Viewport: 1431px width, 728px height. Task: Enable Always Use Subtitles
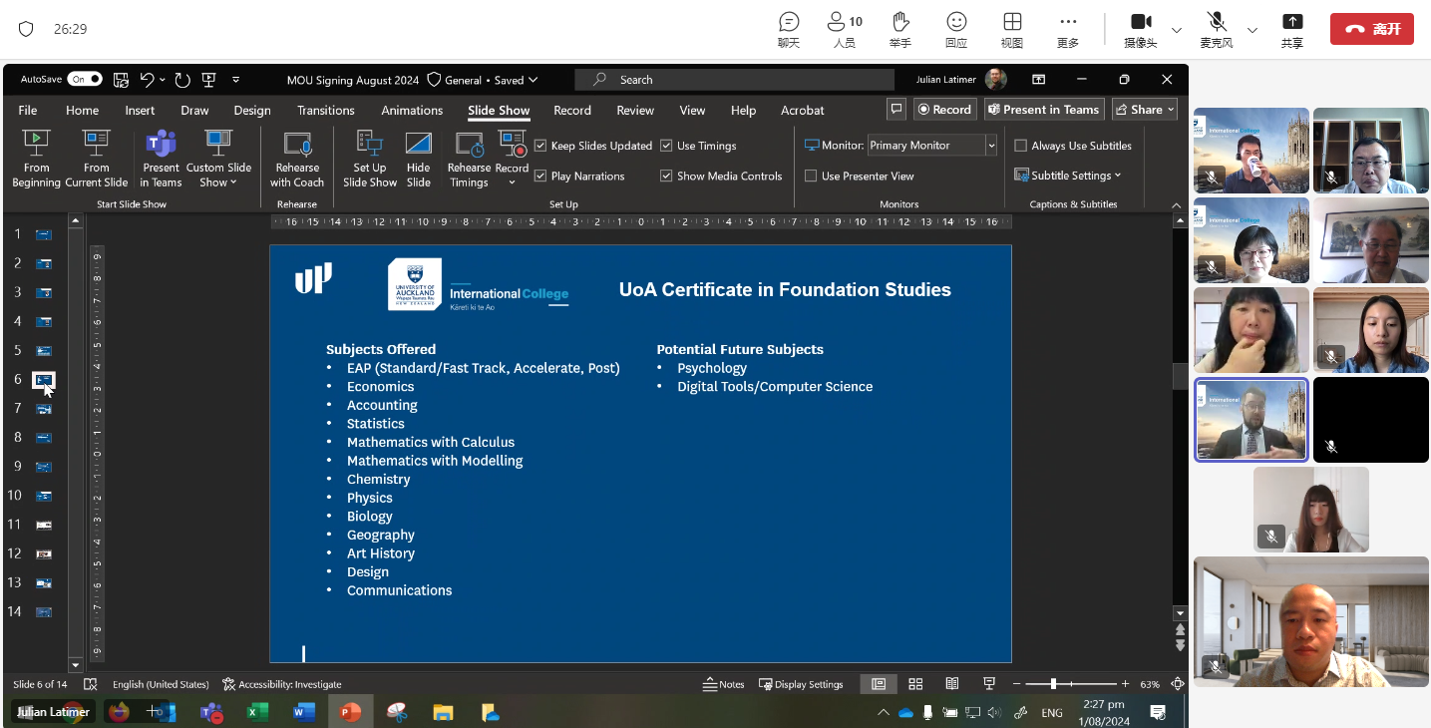(x=1020, y=146)
